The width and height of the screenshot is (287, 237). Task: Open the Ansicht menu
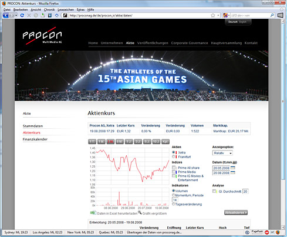(x=36, y=9)
